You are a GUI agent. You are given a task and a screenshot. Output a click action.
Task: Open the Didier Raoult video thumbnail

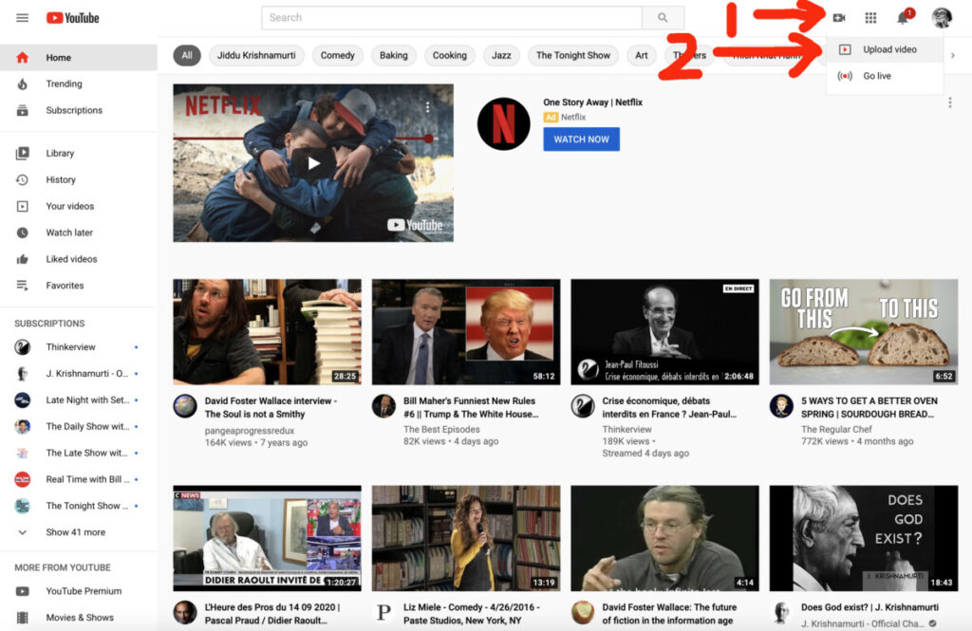pyautogui.click(x=267, y=539)
